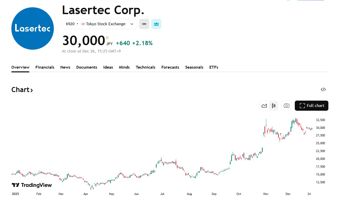Screen dimensions: 341x203
Task: Click the TradingView logo on chart
Action: click(x=32, y=185)
